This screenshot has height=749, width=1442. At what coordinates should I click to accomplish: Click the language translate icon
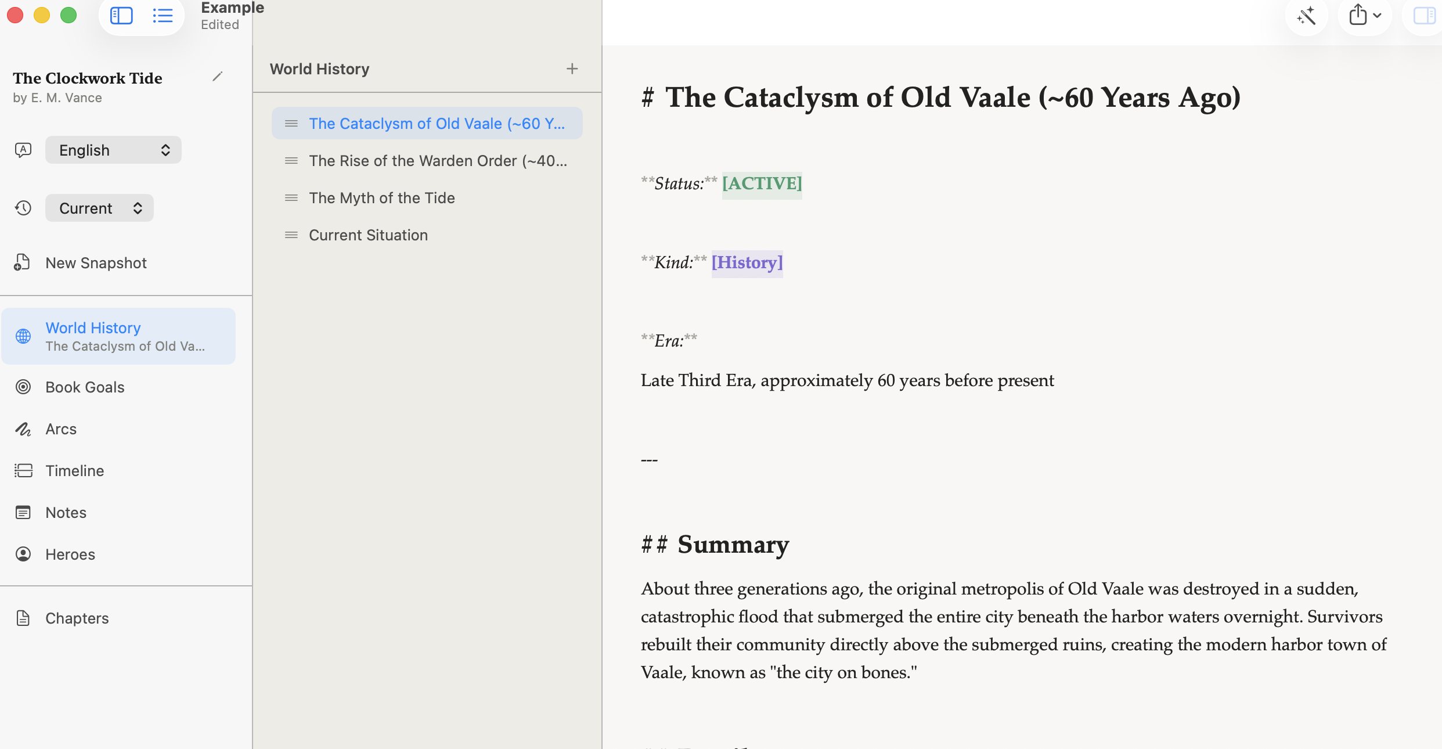(x=23, y=150)
